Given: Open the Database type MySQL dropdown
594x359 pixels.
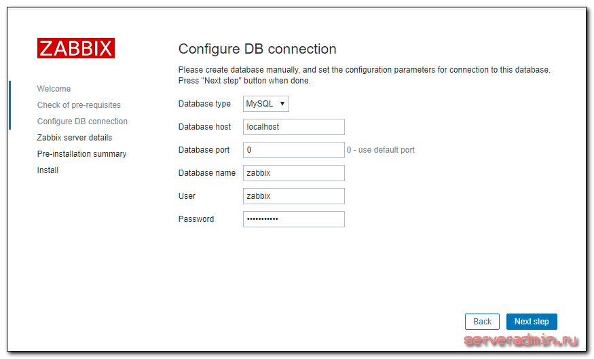Looking at the screenshot, I should [266, 104].
